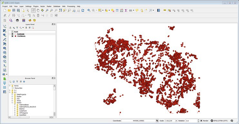Open measure tool dropdown arrow

134,10
